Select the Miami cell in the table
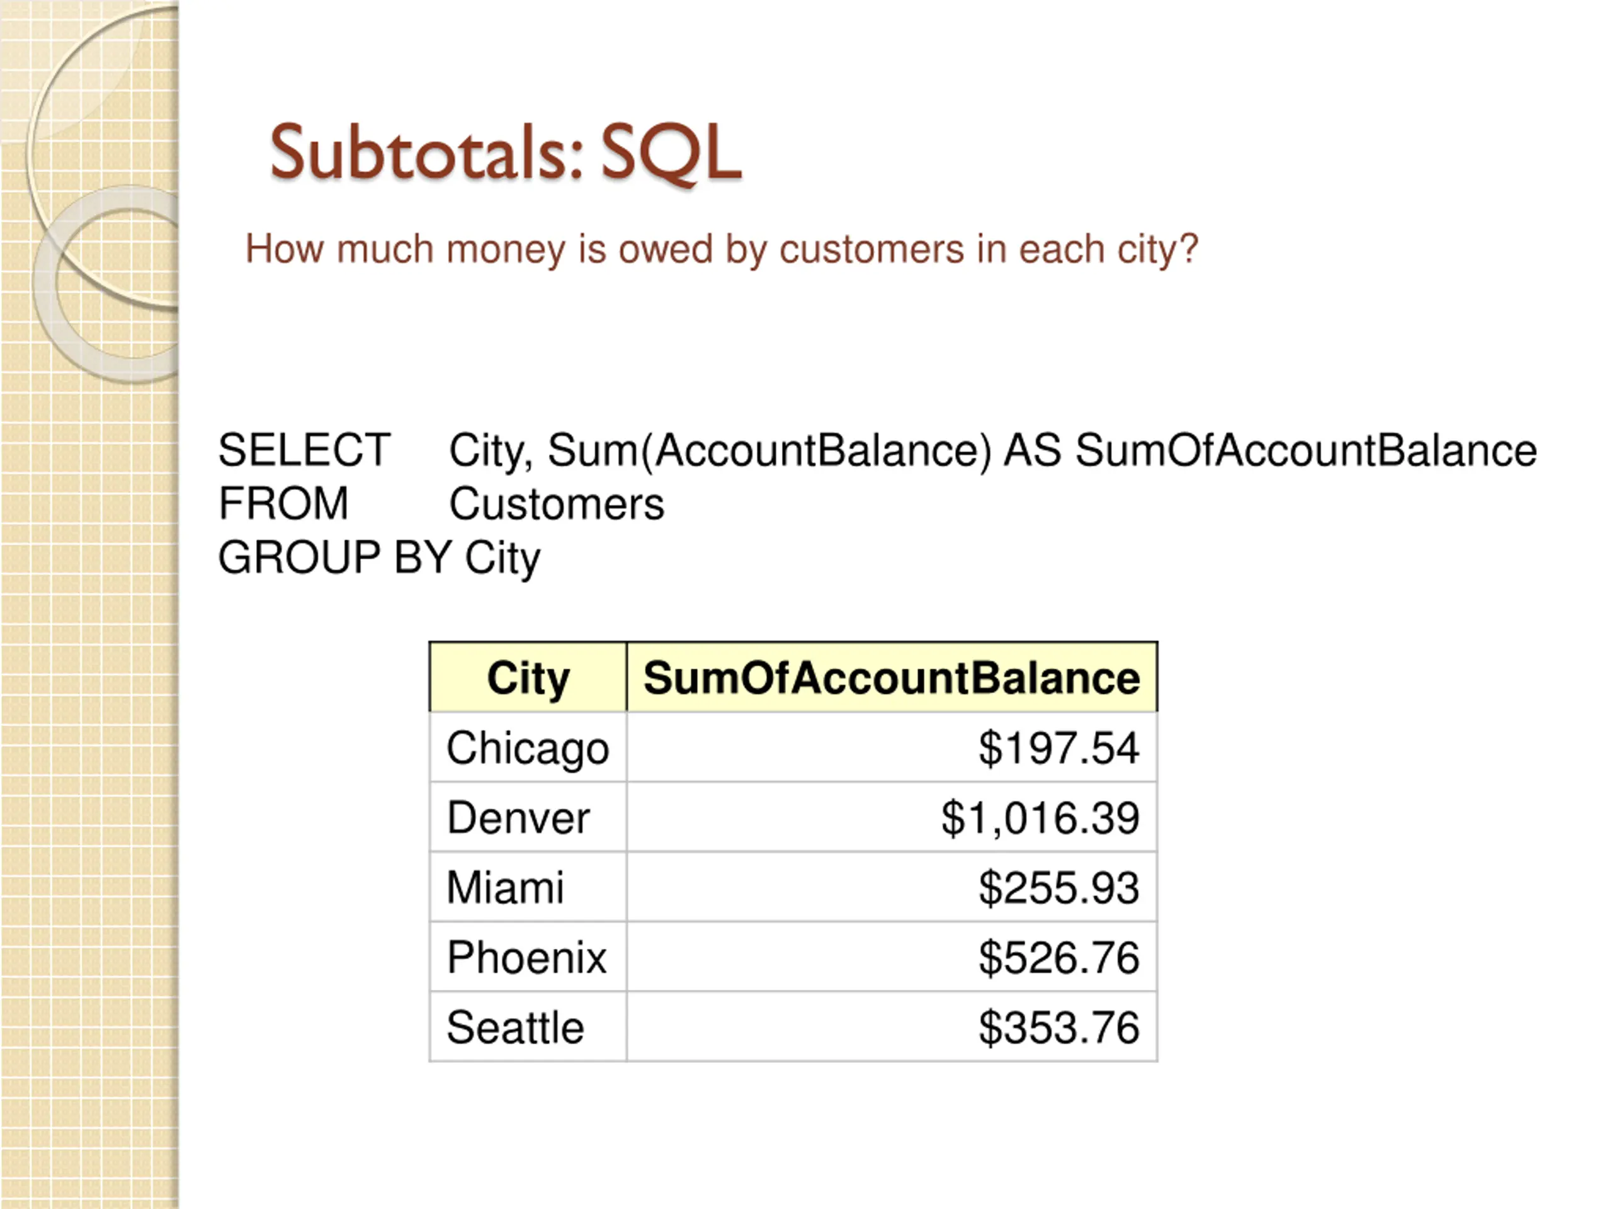 tap(528, 887)
